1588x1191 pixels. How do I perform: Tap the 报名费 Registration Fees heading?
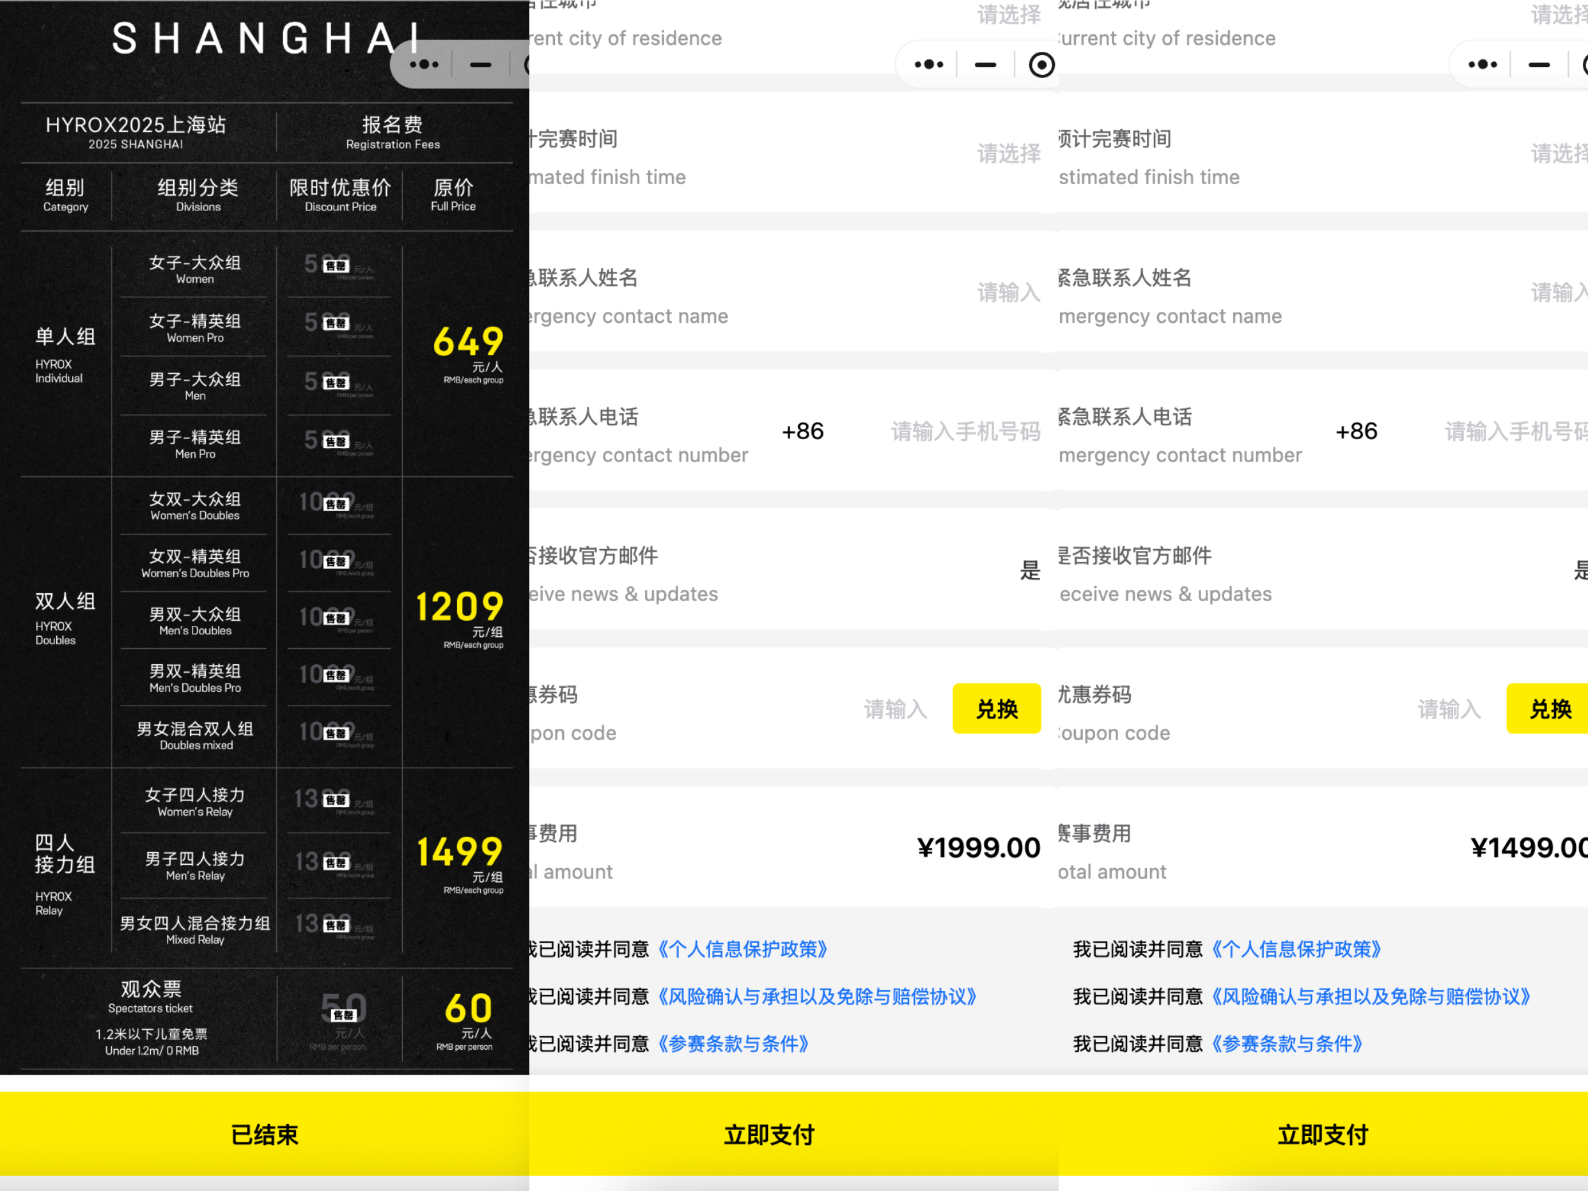[x=393, y=132]
